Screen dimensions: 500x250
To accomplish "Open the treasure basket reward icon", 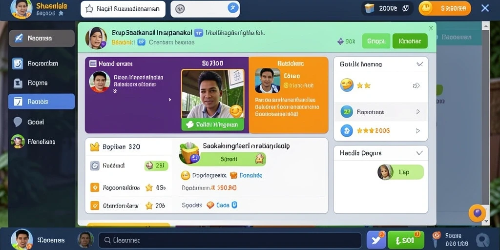I will pos(189,153).
